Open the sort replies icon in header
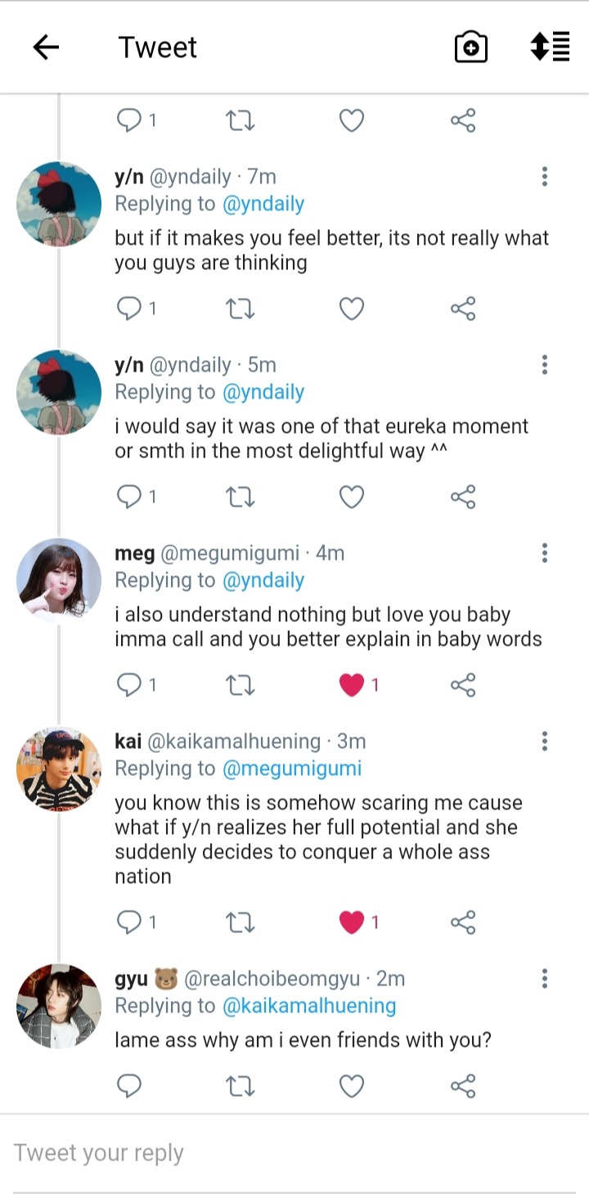 click(551, 47)
